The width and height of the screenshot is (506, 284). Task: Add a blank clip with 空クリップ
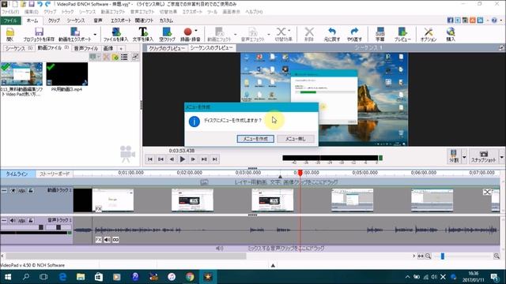click(x=167, y=34)
